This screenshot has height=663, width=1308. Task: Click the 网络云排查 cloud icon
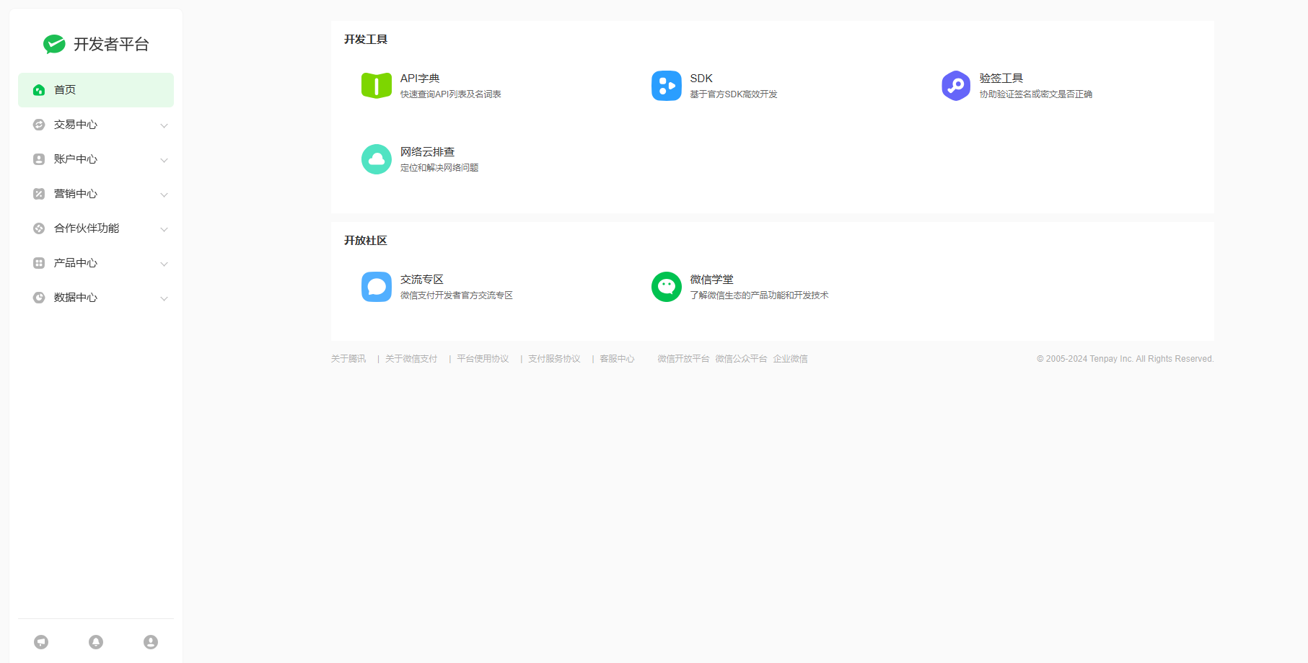(x=376, y=159)
